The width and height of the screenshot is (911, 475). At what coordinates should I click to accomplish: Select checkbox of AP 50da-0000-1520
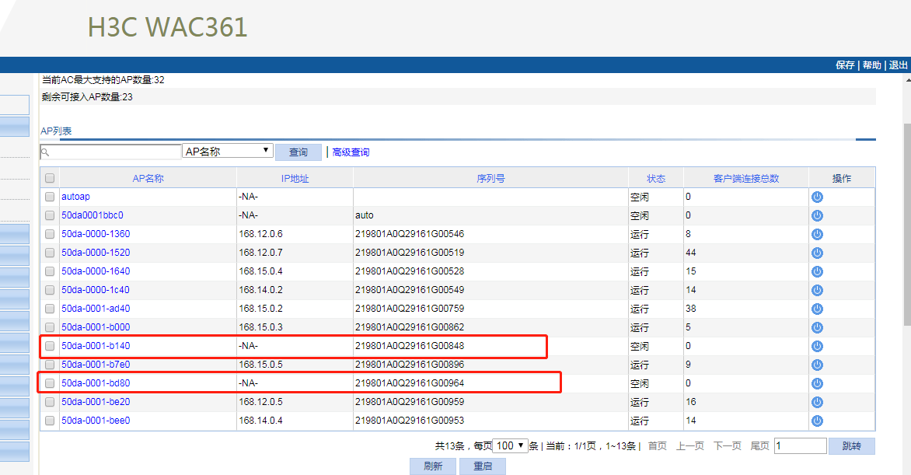(50, 253)
